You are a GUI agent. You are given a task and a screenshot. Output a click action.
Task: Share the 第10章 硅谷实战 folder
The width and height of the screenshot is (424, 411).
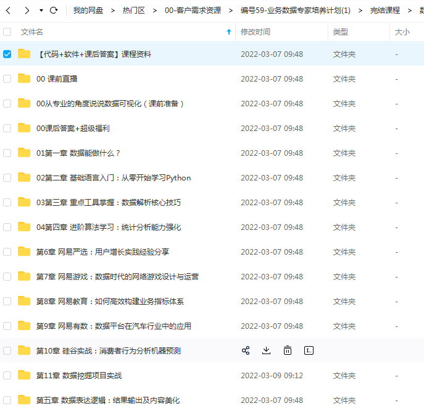pos(246,350)
